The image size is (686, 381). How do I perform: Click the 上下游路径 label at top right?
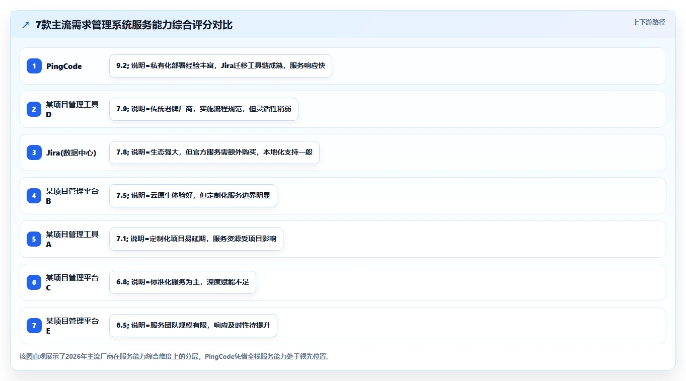[x=649, y=22]
